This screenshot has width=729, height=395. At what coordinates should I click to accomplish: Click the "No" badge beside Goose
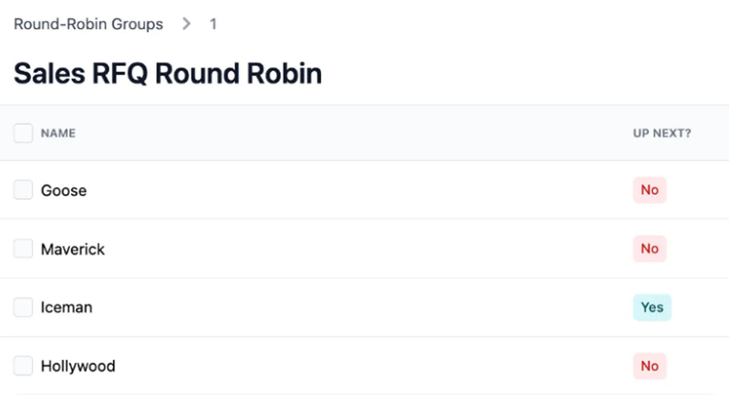[x=649, y=190]
